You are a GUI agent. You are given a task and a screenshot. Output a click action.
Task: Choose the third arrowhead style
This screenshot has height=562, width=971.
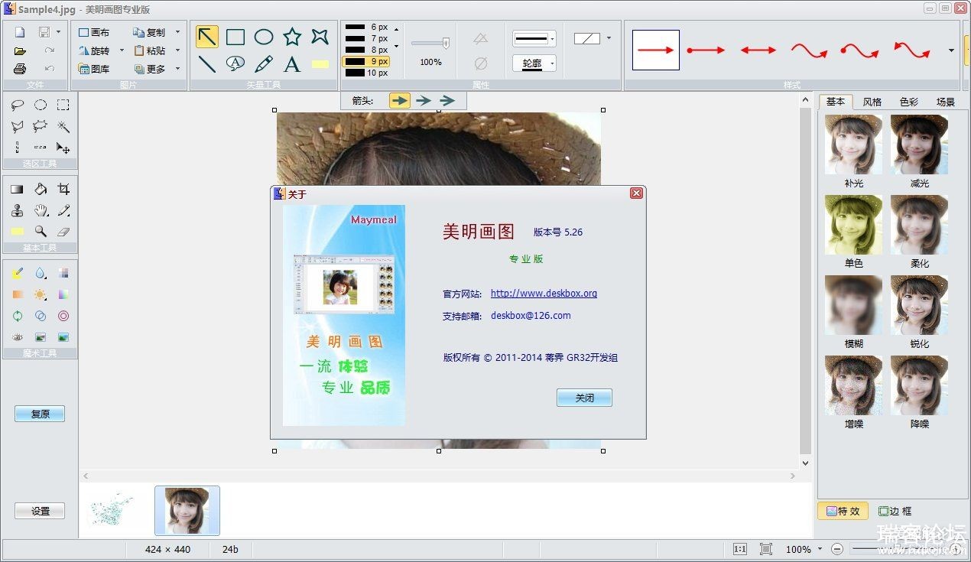point(447,100)
